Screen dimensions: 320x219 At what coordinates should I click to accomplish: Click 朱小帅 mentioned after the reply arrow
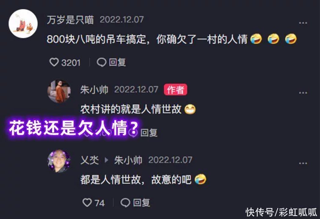pos(128,160)
